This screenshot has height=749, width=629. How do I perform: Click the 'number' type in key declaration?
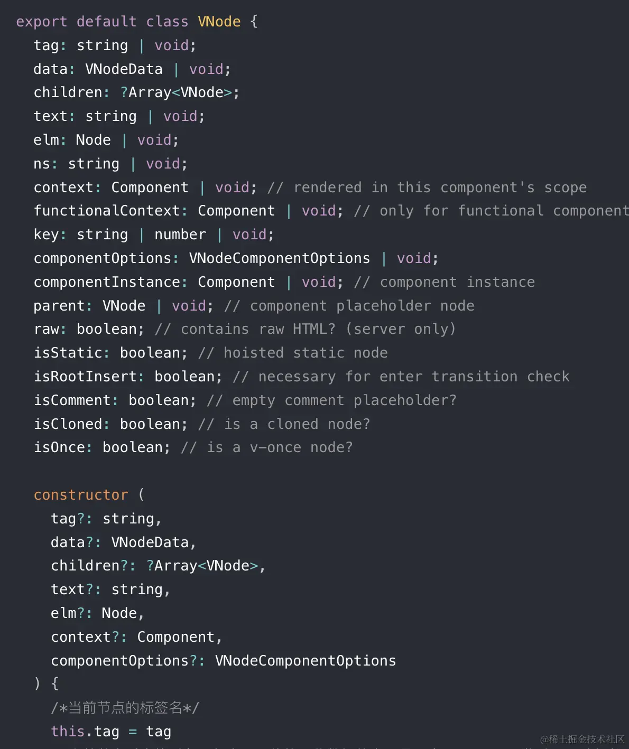180,235
